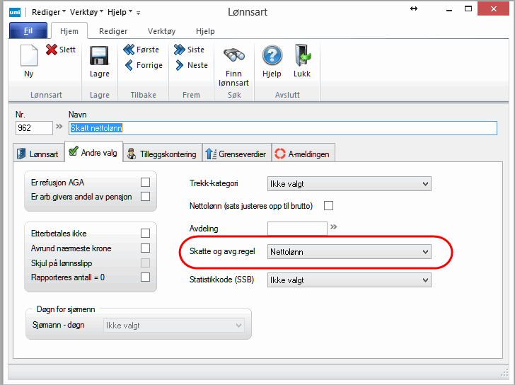Click the Finn lønnsart binoculars icon

tap(233, 56)
